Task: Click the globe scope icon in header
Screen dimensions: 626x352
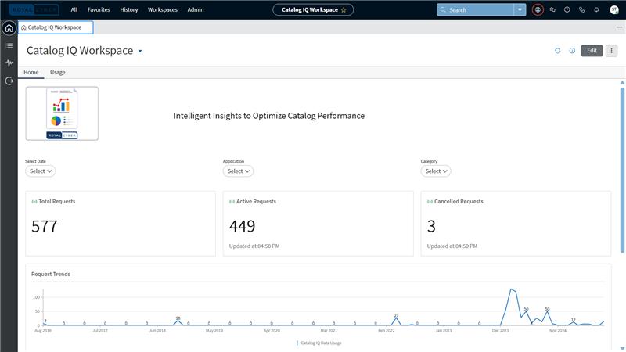Action: [x=538, y=9]
